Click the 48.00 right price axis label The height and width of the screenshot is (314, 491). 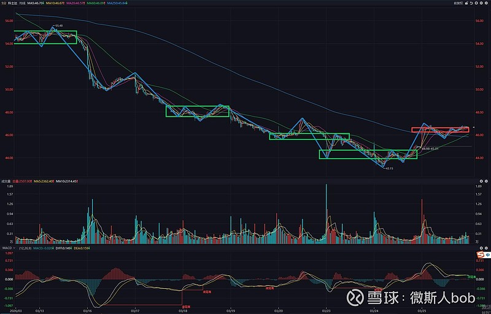pos(479,112)
